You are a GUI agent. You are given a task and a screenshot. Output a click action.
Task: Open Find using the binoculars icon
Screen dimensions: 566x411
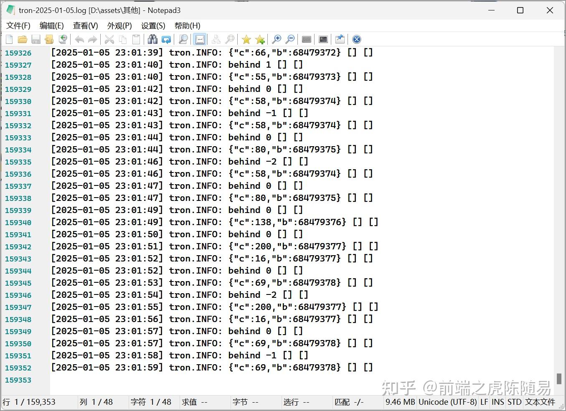[153, 39]
